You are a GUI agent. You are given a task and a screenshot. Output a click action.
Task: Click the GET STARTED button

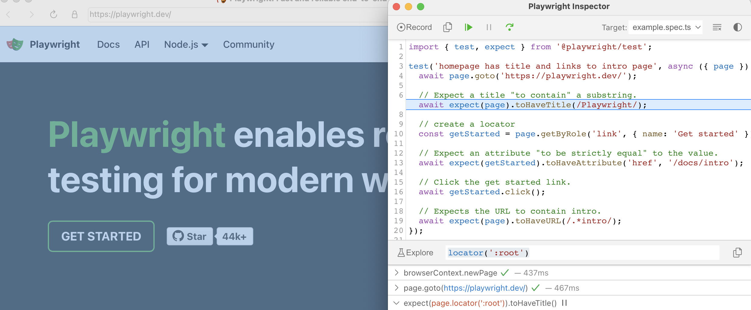pos(101,236)
